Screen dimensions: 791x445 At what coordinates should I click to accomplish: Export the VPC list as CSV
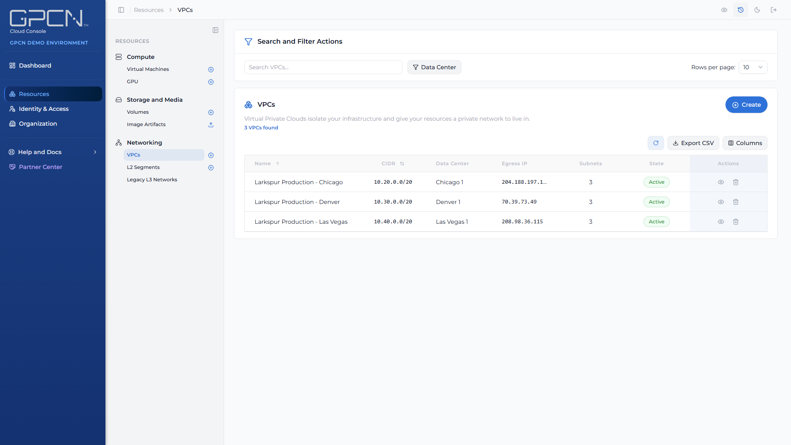693,143
